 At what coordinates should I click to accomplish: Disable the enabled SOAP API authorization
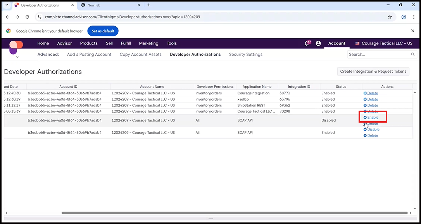[373, 130]
